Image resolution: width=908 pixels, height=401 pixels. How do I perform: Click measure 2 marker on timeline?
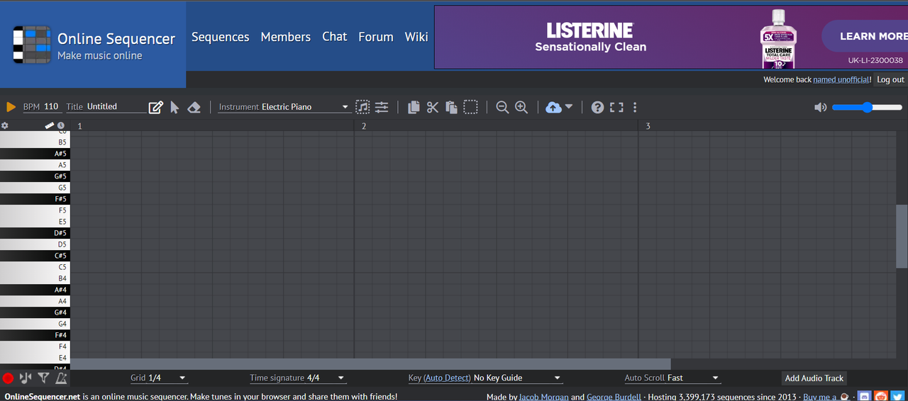(x=364, y=126)
